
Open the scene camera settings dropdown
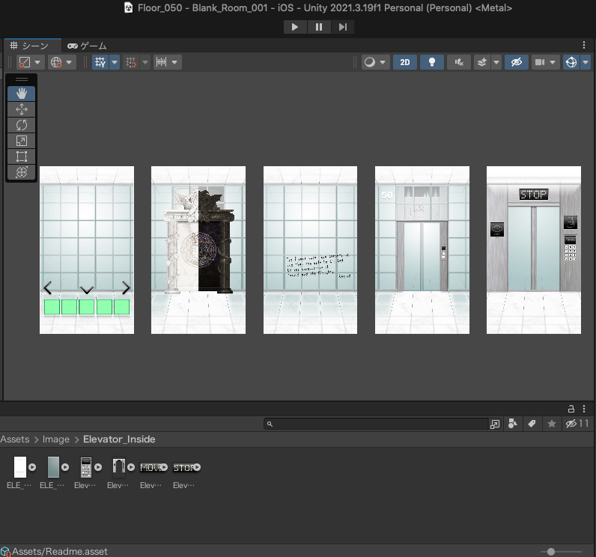tap(546, 63)
